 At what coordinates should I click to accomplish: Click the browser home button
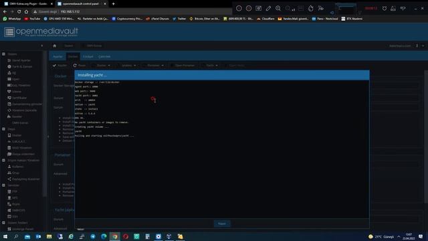coord(26,12)
